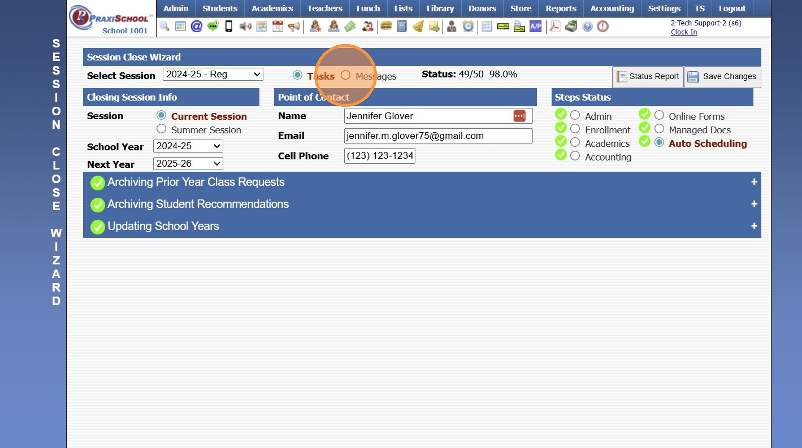Click the red exclamation alert icon
The height and width of the screenshot is (448, 802).
coord(603,27)
